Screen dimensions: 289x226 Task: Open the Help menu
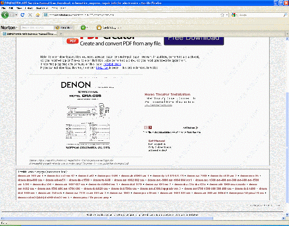click(x=63, y=8)
